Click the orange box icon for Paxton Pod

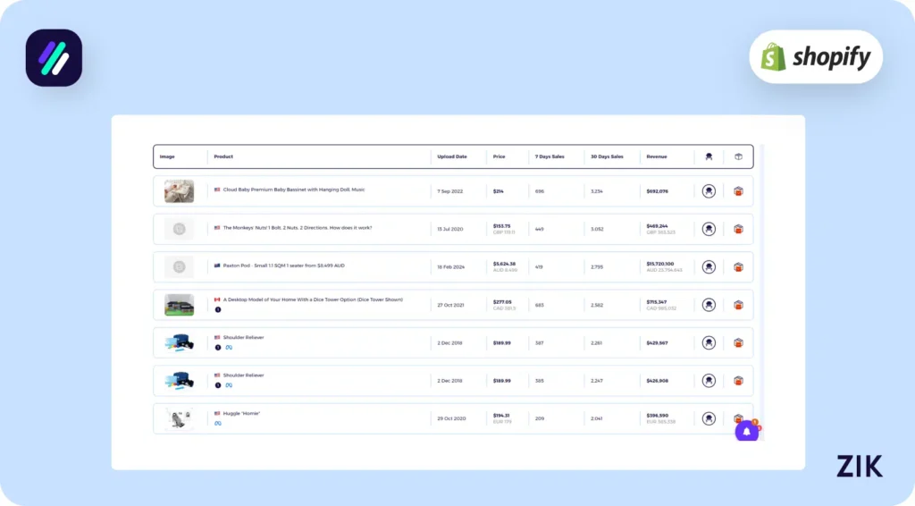[x=738, y=267]
